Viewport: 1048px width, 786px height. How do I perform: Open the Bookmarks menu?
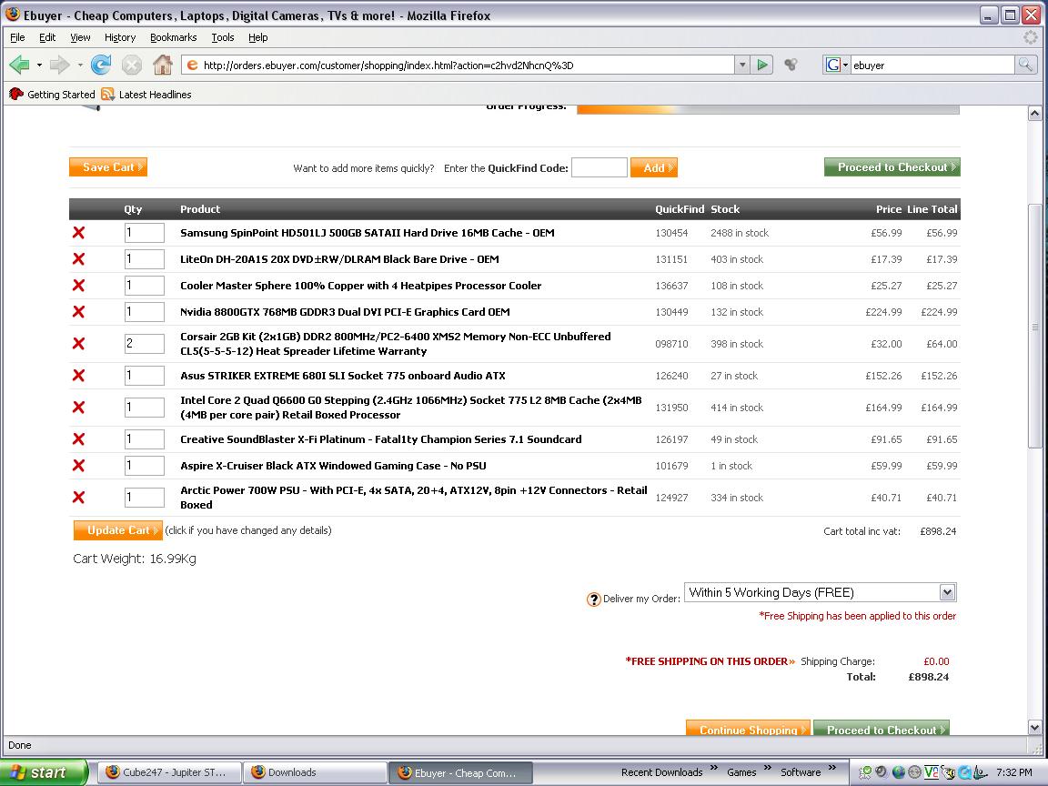(173, 37)
